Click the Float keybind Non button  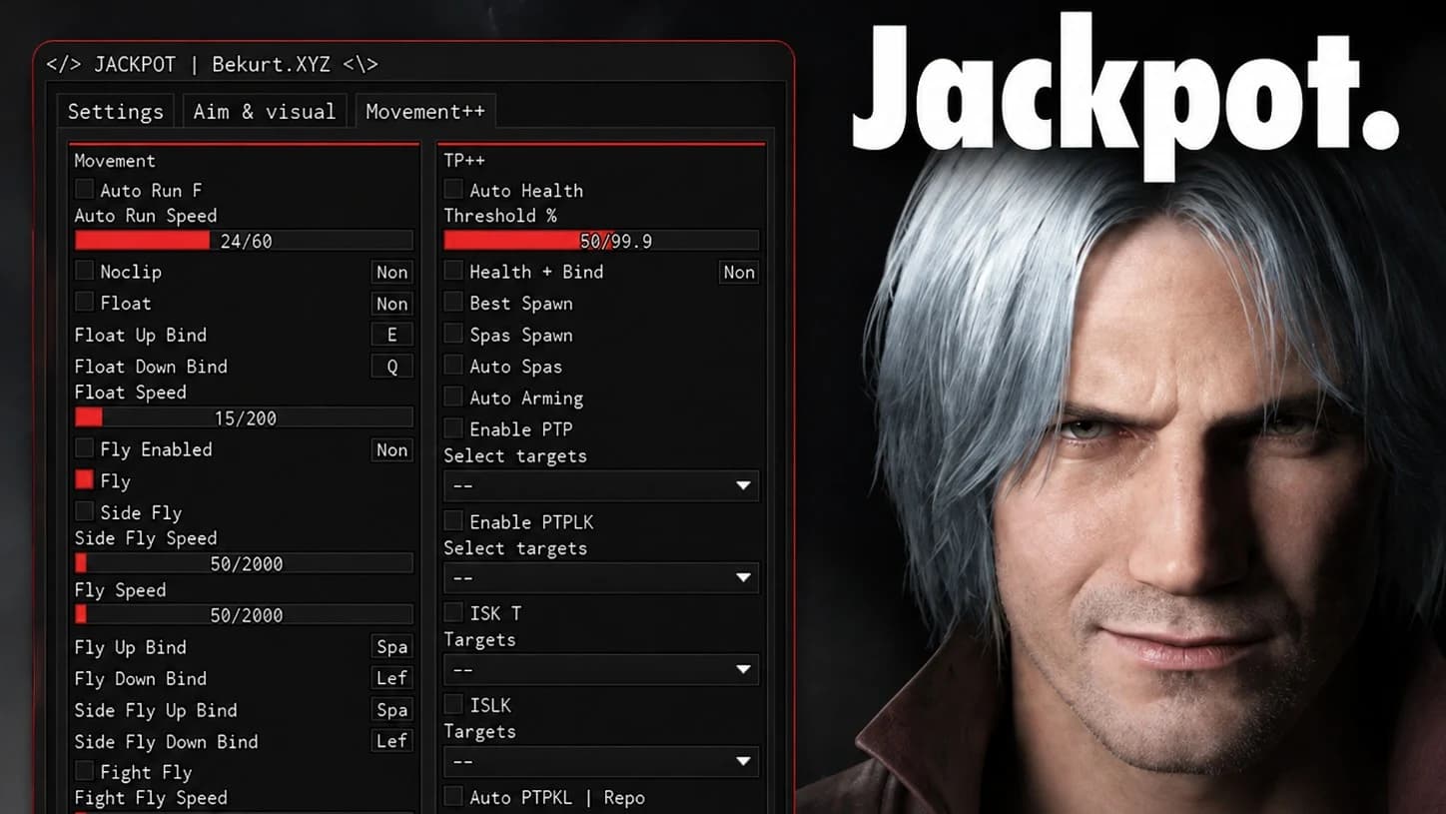pyautogui.click(x=391, y=304)
